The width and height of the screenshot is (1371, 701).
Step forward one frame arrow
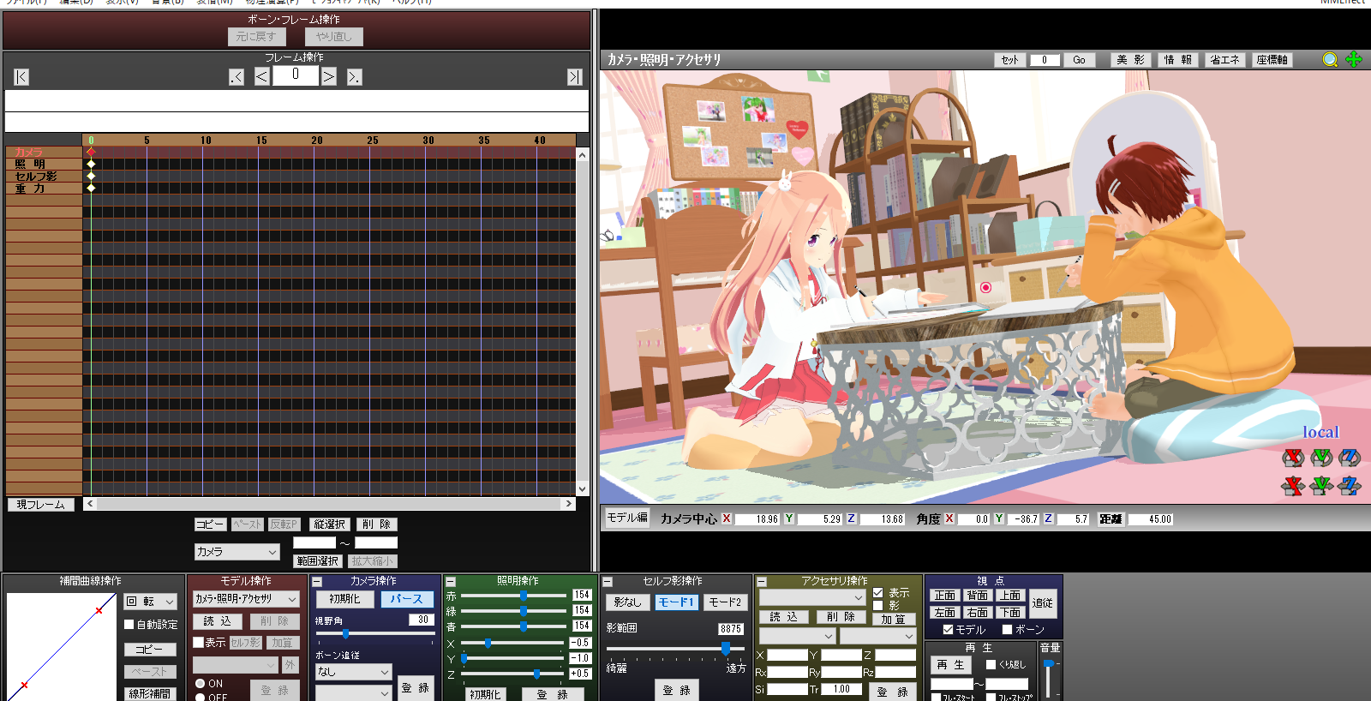tap(329, 77)
